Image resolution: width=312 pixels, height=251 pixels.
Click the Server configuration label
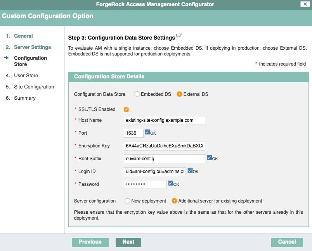pyautogui.click(x=95, y=201)
